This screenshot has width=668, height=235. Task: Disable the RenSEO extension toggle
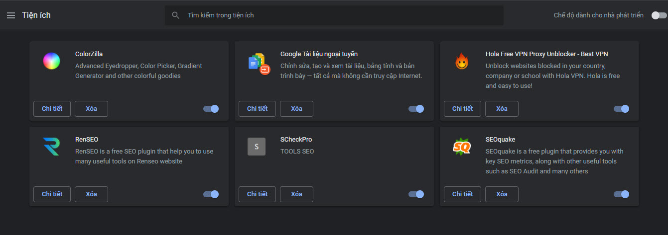click(211, 194)
